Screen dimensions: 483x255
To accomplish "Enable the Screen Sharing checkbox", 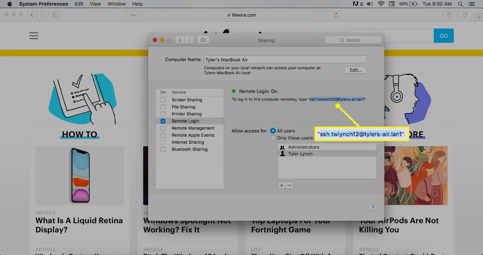I will click(163, 100).
